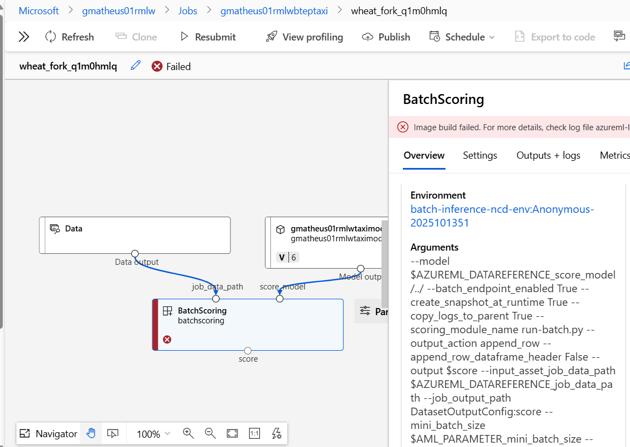Click the Environment heading
The width and height of the screenshot is (630, 447).
pyautogui.click(x=438, y=195)
